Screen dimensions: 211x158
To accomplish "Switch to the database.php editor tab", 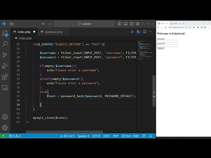I will pos(53,32).
